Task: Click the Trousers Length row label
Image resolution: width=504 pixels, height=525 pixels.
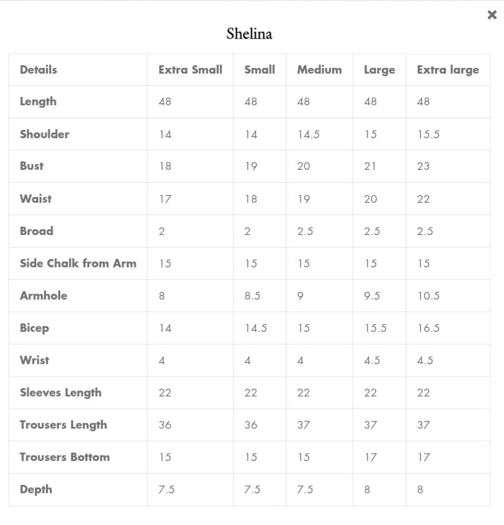Action: [x=63, y=425]
